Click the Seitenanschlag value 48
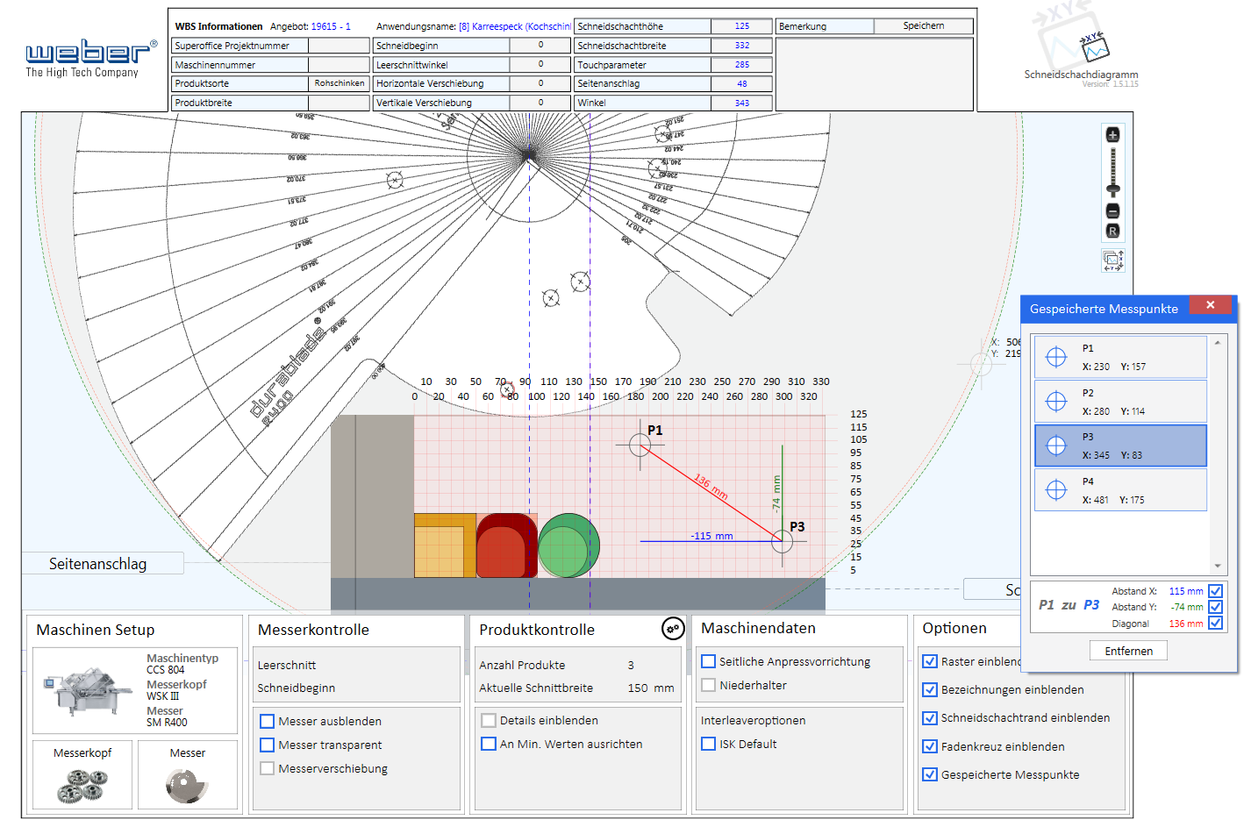The width and height of the screenshot is (1251, 827). tap(742, 84)
